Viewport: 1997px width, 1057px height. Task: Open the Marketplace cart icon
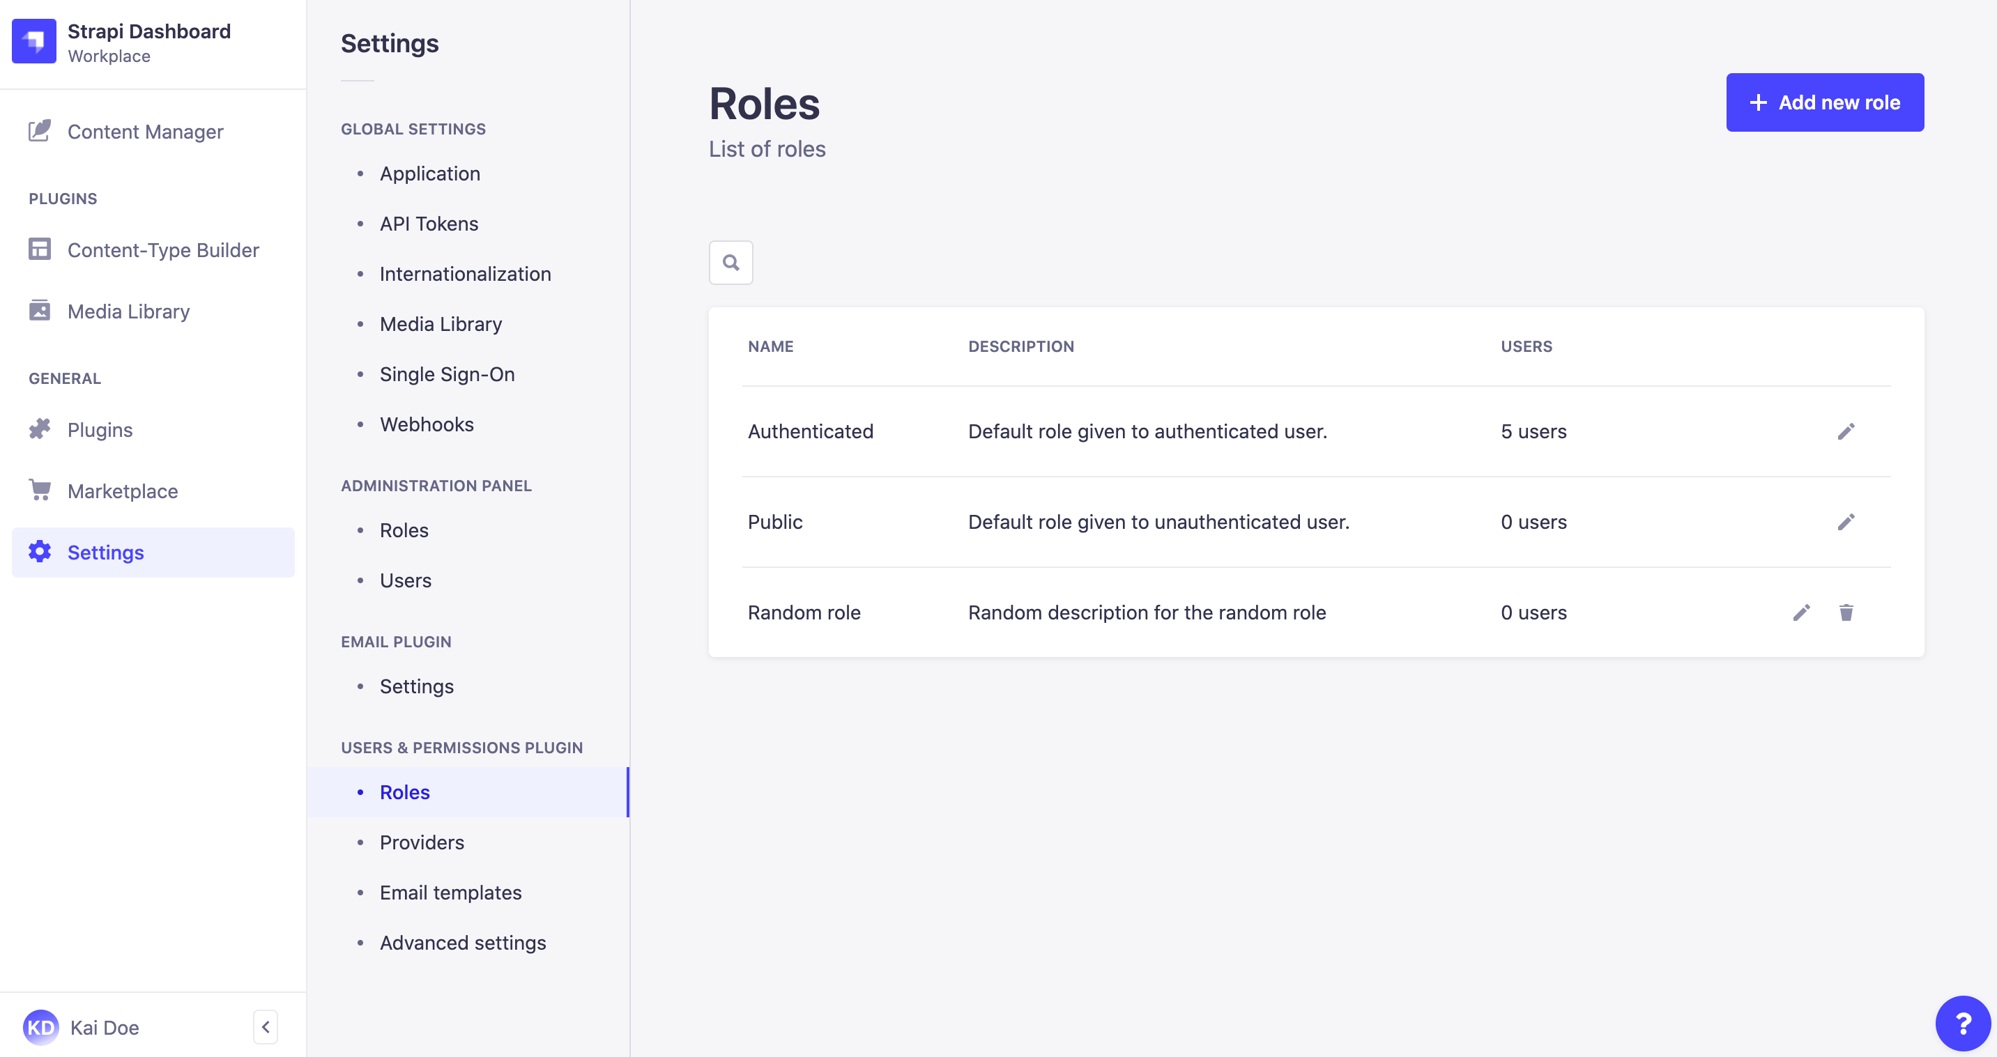pos(40,490)
